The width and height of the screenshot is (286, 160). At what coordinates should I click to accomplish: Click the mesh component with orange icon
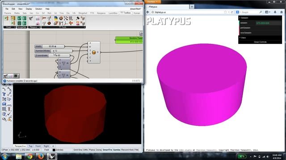point(94,52)
